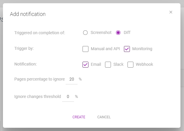Click the Trigger by label text
The image size is (184, 131).
click(x=24, y=48)
